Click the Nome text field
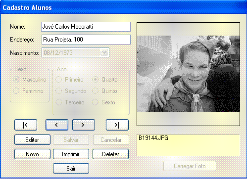 86,27
